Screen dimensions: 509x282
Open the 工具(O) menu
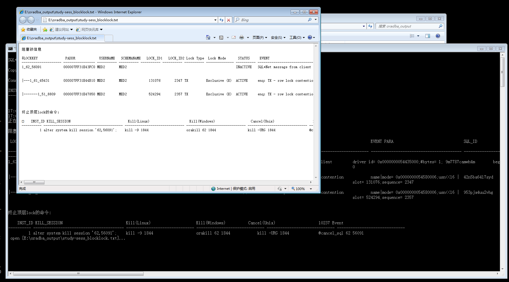coord(297,37)
